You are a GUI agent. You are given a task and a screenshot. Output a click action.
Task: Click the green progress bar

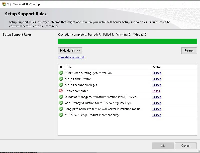[x=127, y=42]
